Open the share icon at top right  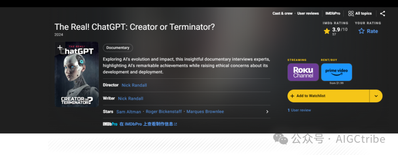pyautogui.click(x=383, y=14)
